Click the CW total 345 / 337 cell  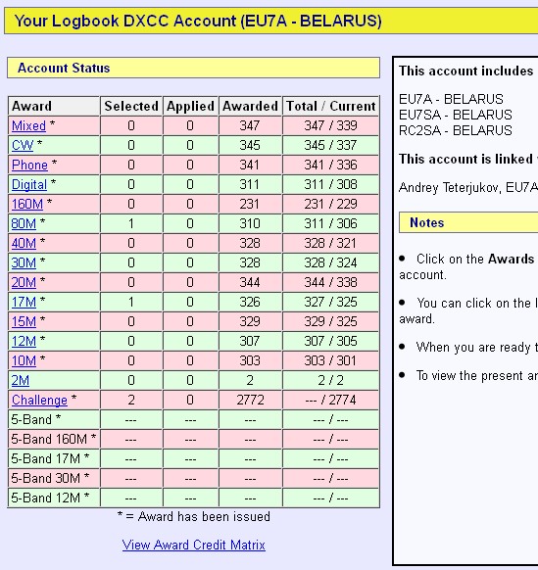coord(330,145)
